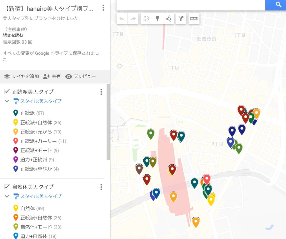Select the pan hand tool
This screenshot has height=239, width=286.
(146, 18)
